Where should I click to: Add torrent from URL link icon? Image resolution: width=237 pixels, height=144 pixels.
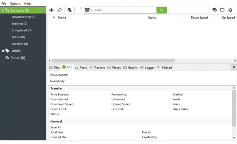[59, 10]
